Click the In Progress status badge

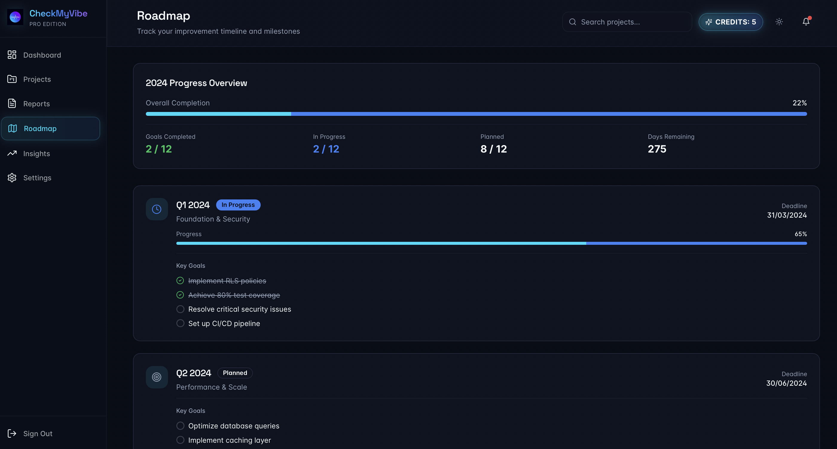[238, 205]
